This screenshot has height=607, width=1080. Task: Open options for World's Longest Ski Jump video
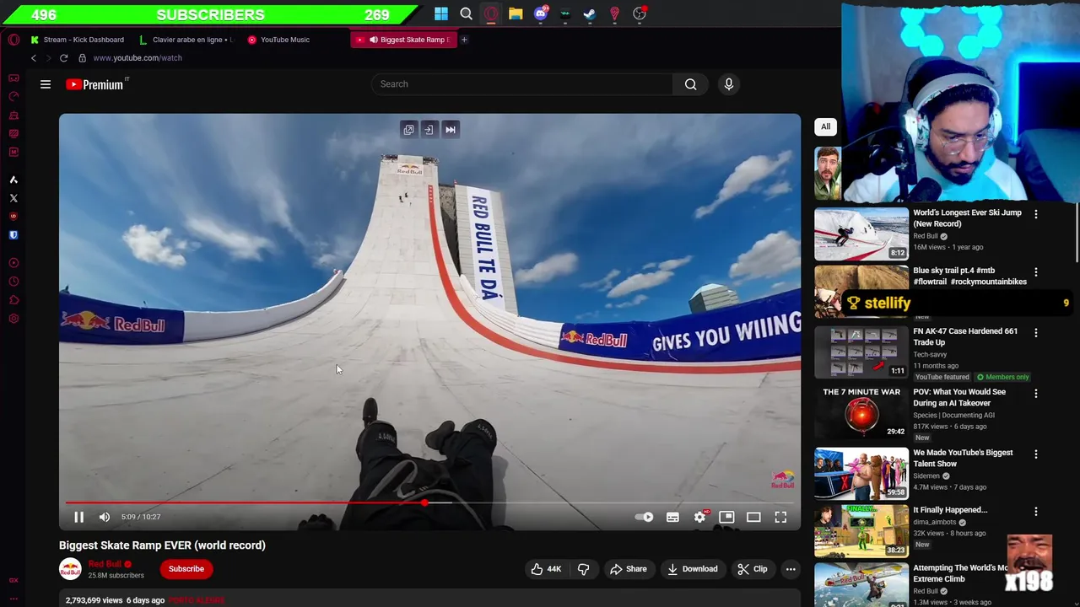1035,214
